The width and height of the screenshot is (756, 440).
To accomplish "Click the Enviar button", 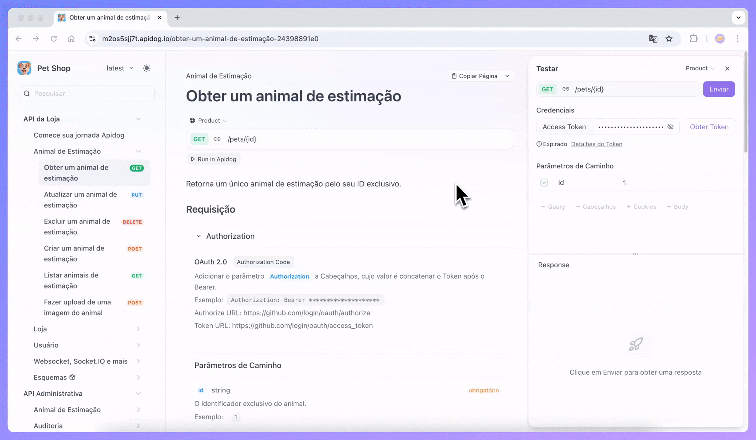I will (x=719, y=89).
